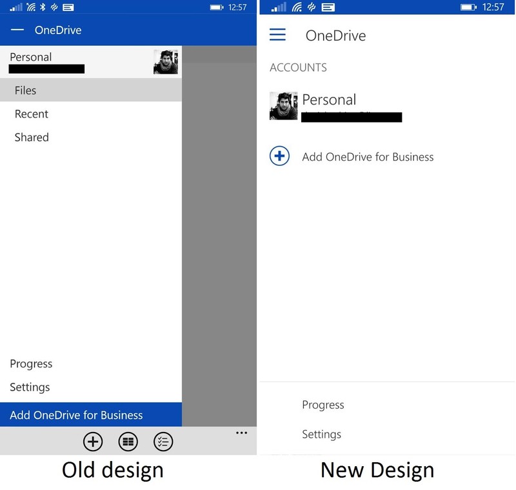Tap Wi-Fi icon in right status bar

(x=297, y=7)
